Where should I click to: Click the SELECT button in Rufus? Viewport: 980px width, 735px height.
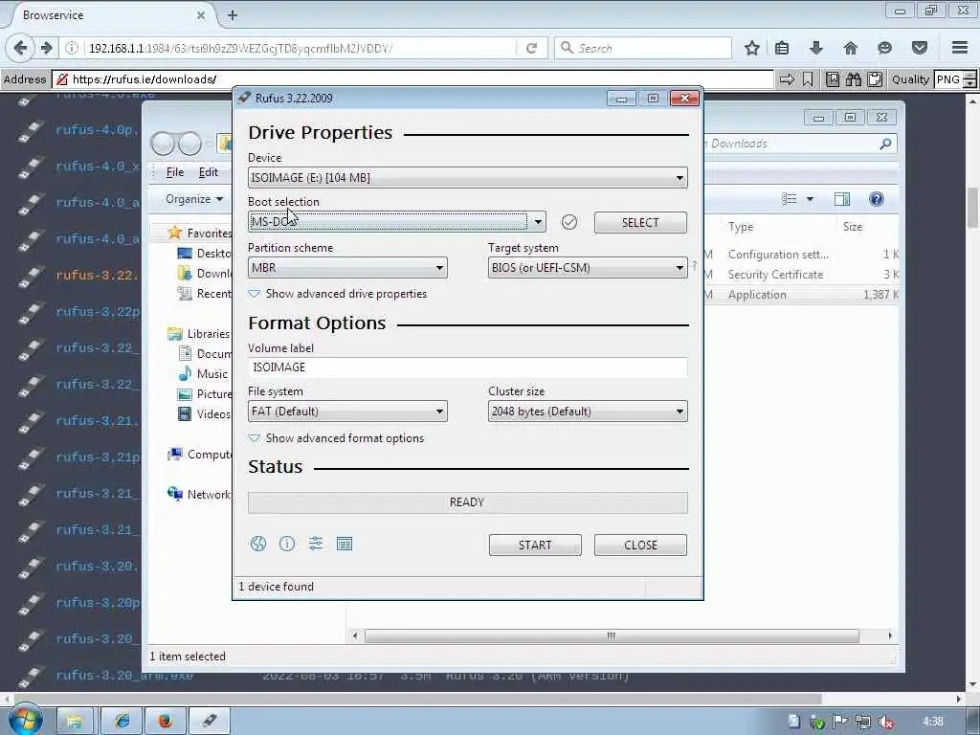pos(640,222)
